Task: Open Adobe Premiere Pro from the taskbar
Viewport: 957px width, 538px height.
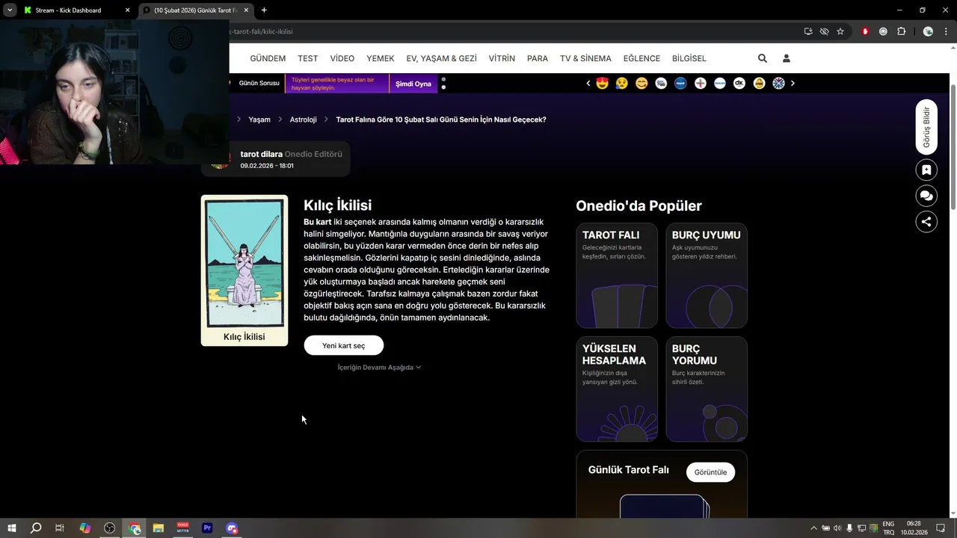Action: 208,528
